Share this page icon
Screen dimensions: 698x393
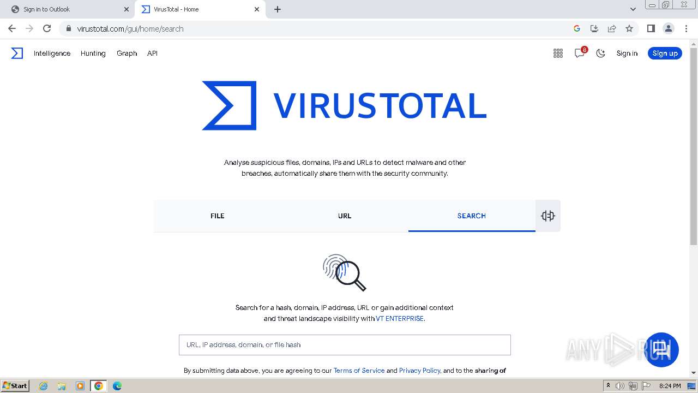(x=612, y=28)
